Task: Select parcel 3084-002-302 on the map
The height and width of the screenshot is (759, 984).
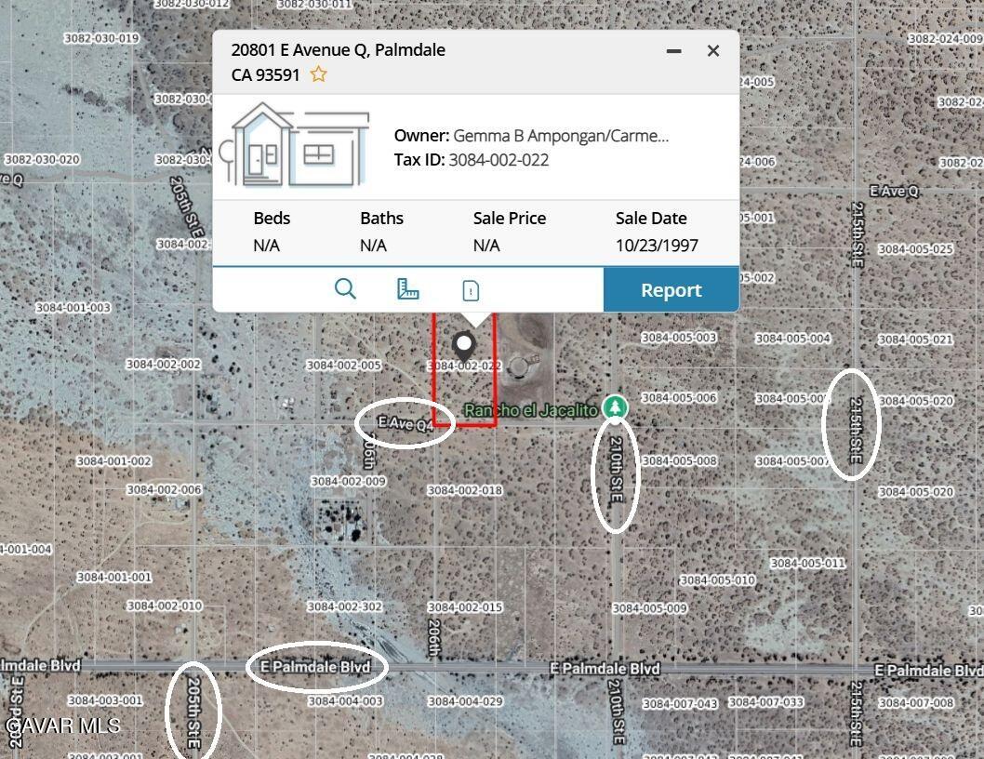Action: point(344,606)
